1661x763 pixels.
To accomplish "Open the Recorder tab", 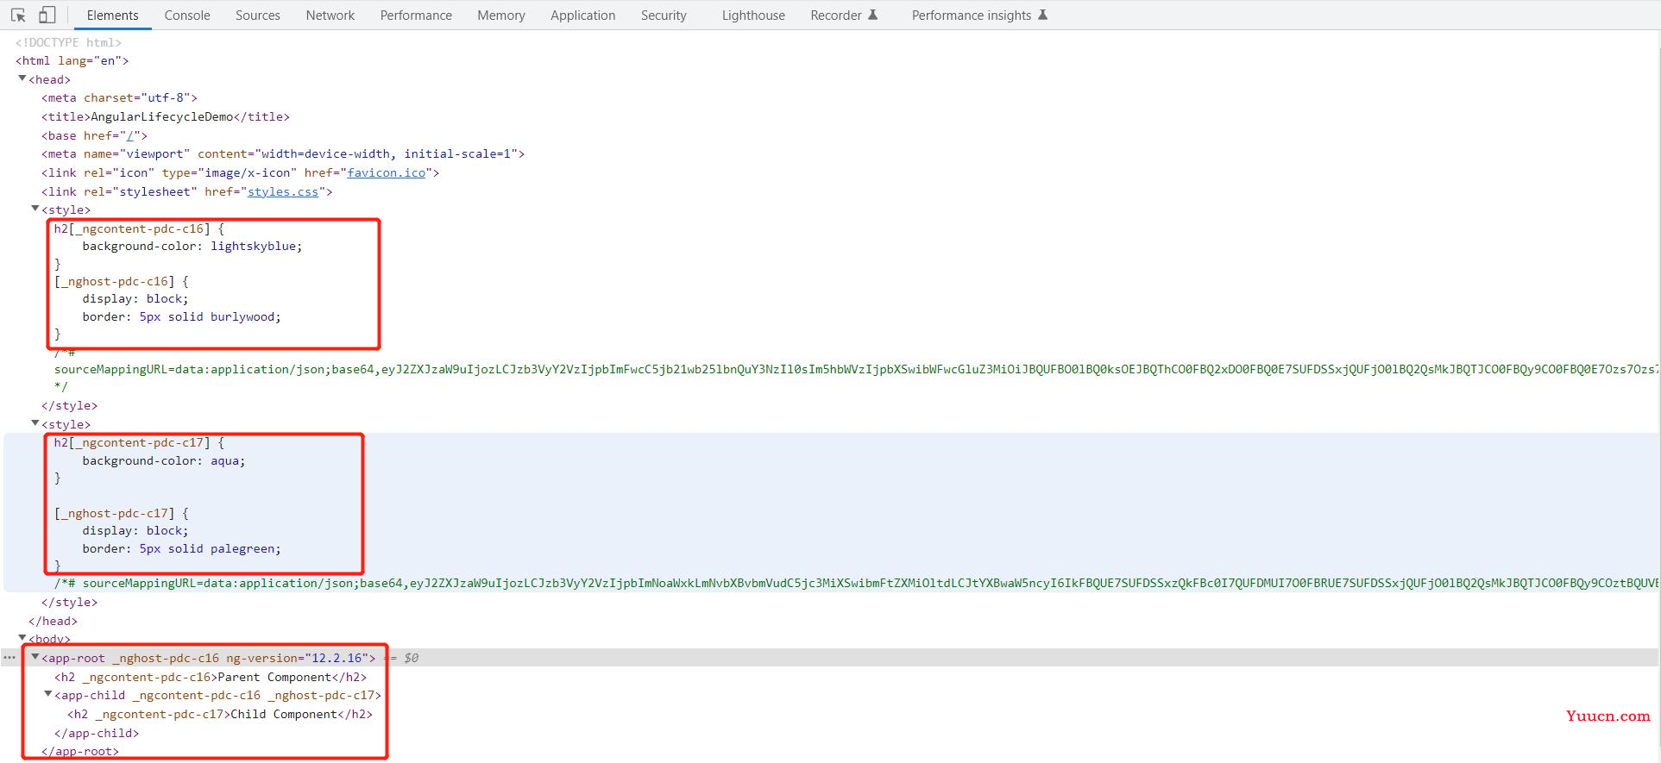I will (844, 16).
